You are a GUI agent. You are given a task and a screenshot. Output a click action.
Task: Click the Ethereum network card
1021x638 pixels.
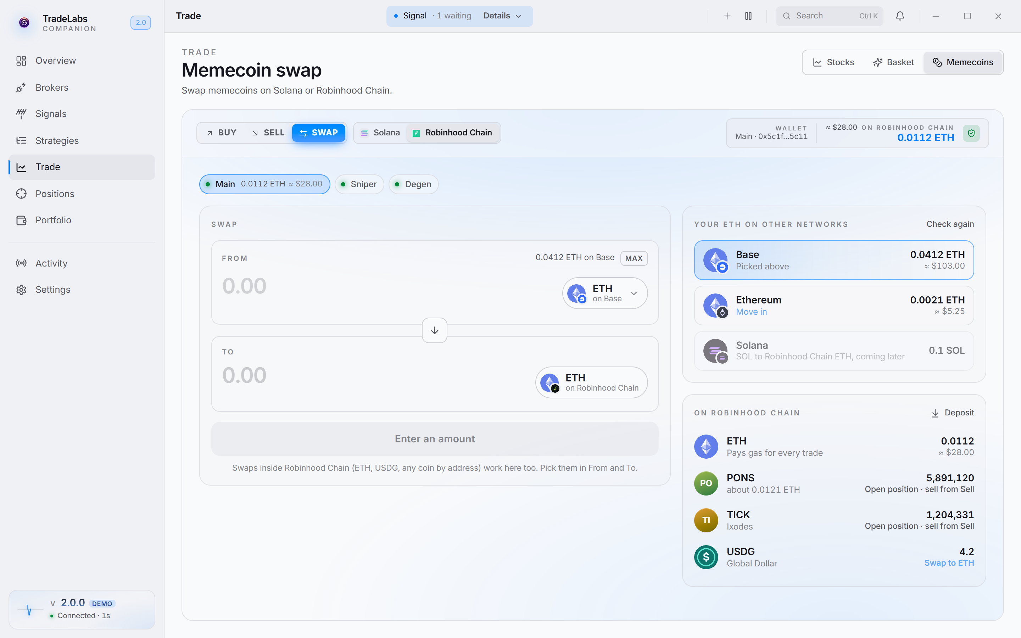tap(834, 306)
